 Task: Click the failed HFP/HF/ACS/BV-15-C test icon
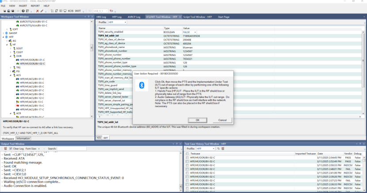pyautogui.click(x=17, y=106)
